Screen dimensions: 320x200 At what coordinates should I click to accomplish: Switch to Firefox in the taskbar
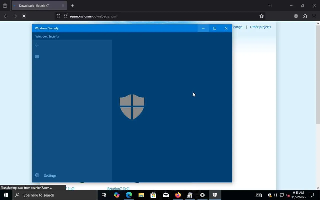point(178,195)
